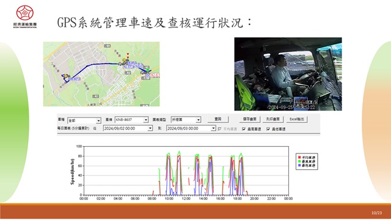Toggle the average speed checkbox

[220, 129]
